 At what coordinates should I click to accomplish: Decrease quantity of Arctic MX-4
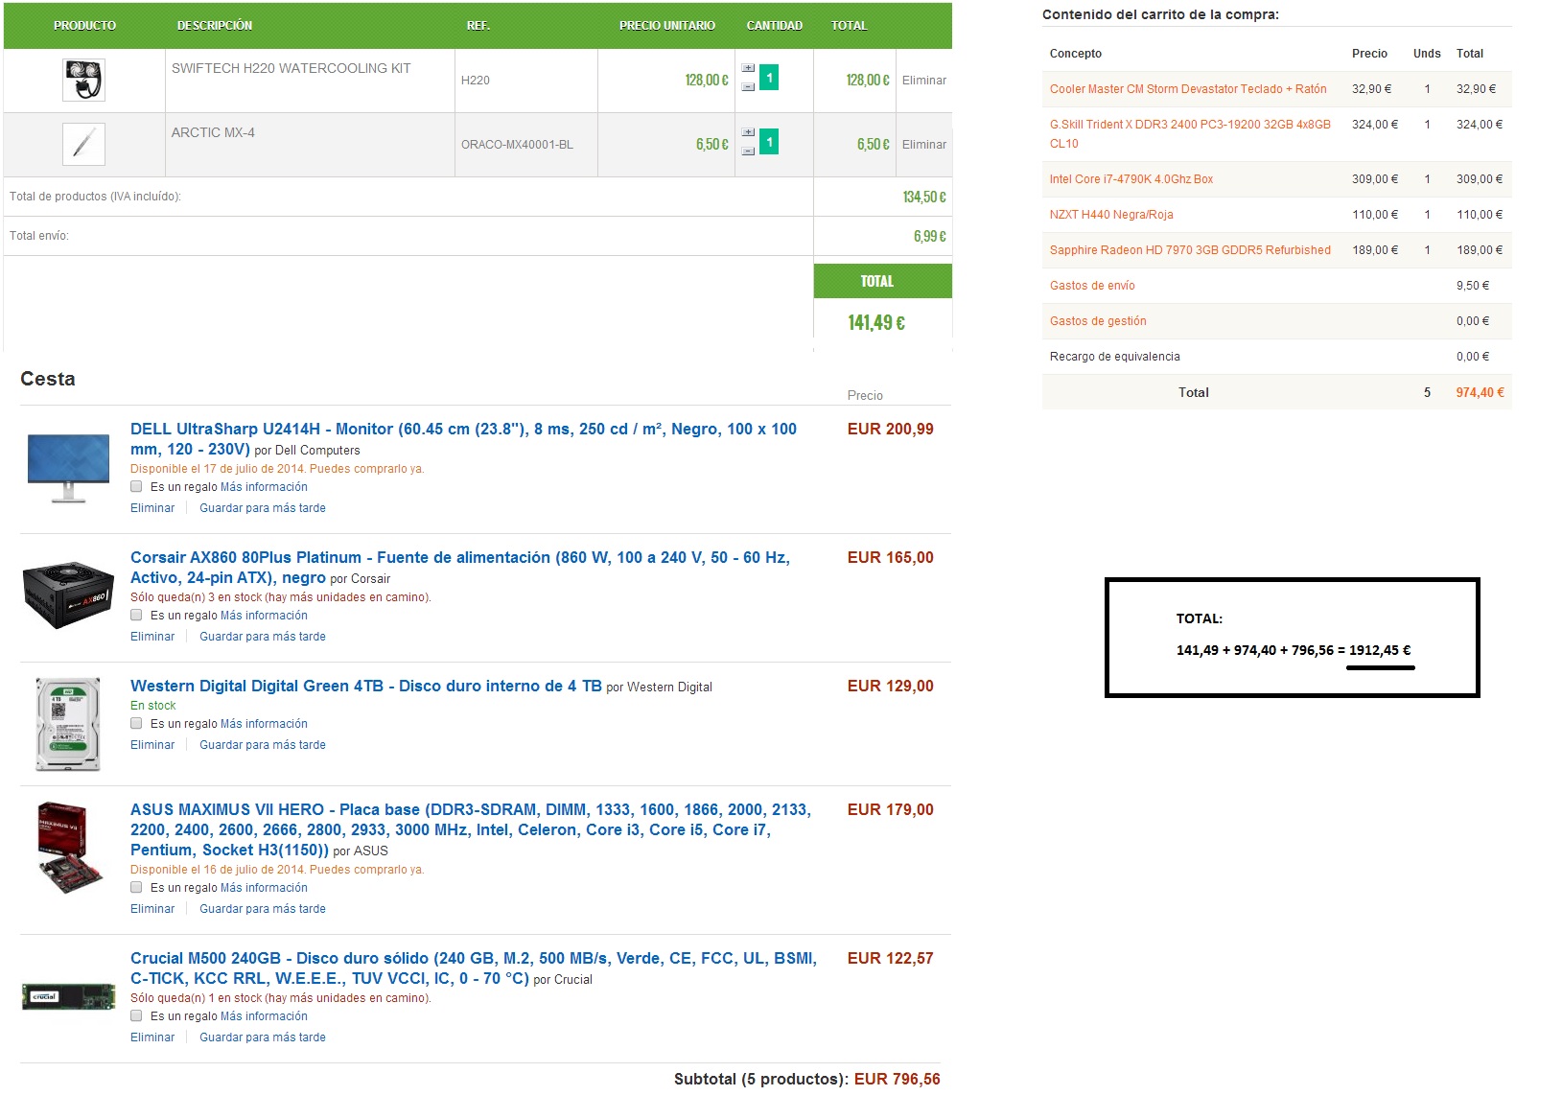[748, 152]
